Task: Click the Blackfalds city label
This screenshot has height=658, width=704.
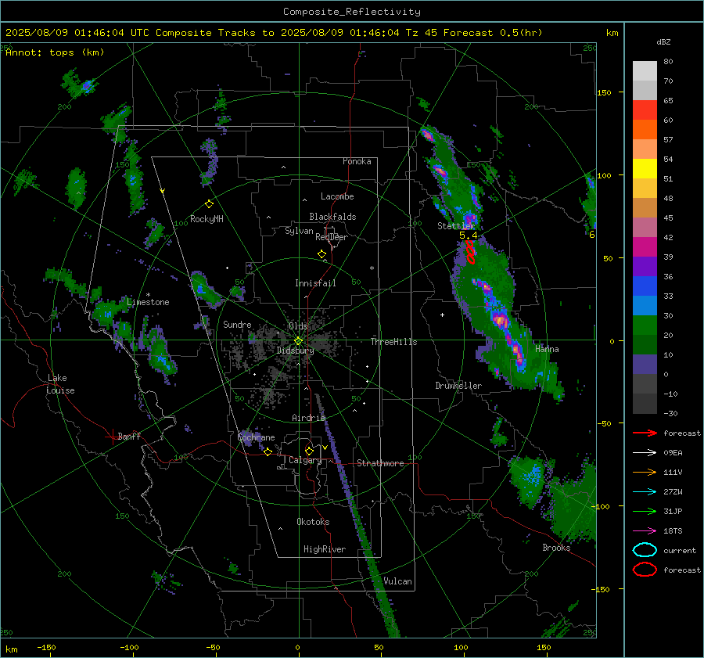Action: point(332,217)
